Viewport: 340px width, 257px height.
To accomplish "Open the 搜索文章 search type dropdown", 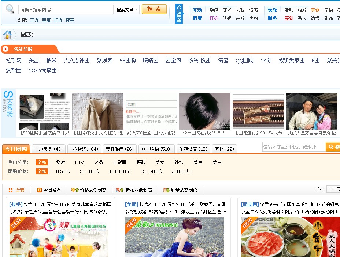I will point(126,9).
